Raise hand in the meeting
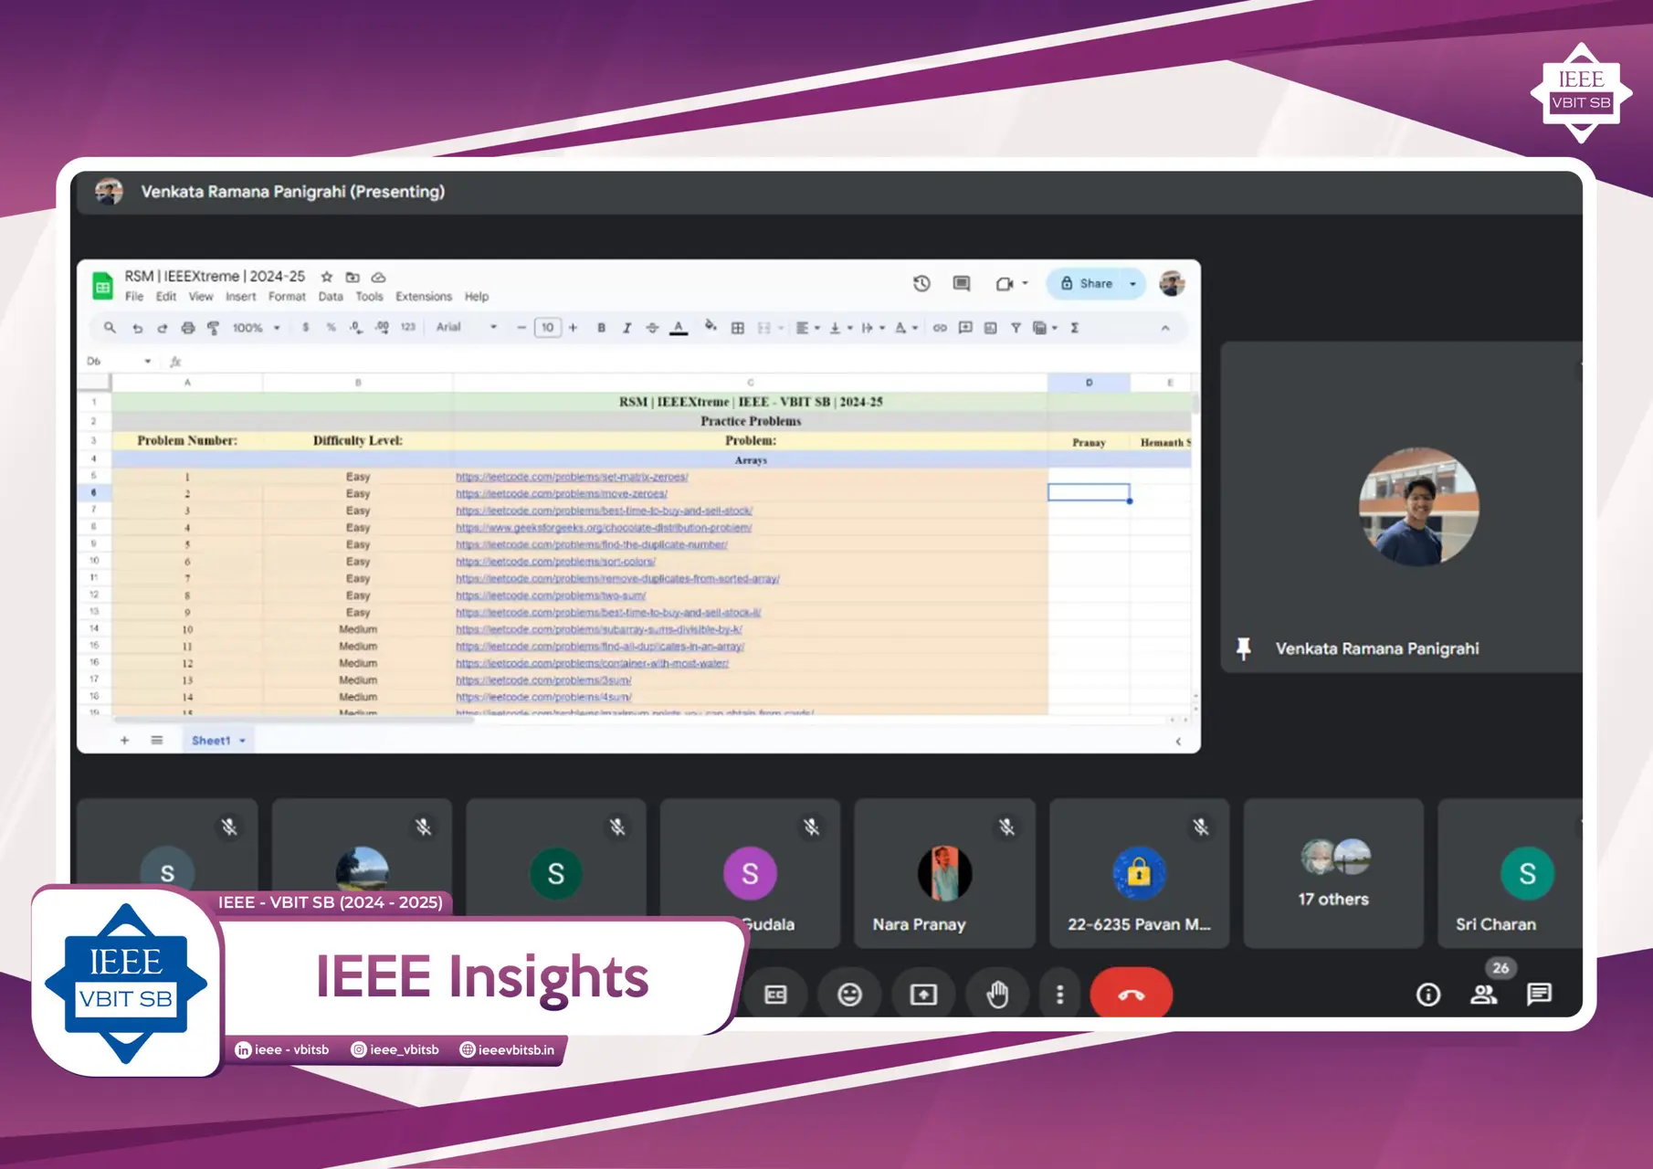1653x1169 pixels. coord(997,995)
